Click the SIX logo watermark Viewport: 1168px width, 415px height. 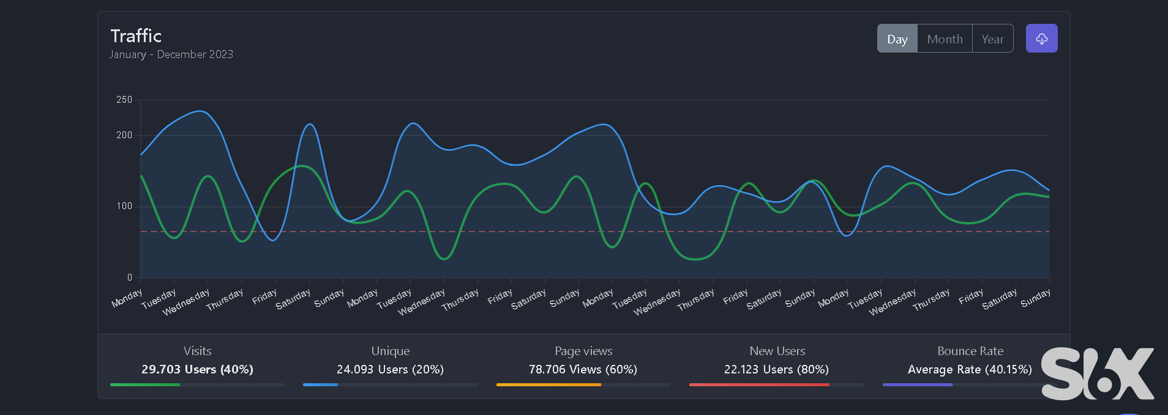(1097, 373)
